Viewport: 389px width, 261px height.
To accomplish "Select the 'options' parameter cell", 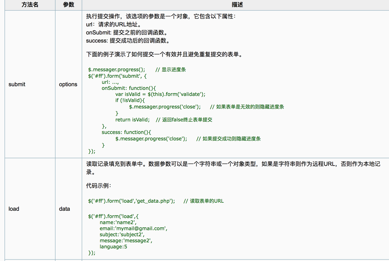I will pyautogui.click(x=68, y=84).
